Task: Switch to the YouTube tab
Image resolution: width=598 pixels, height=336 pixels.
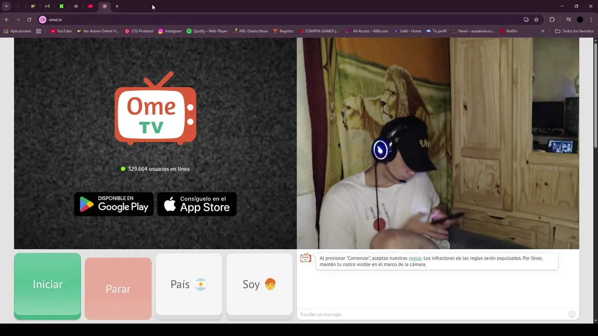Action: [x=90, y=6]
